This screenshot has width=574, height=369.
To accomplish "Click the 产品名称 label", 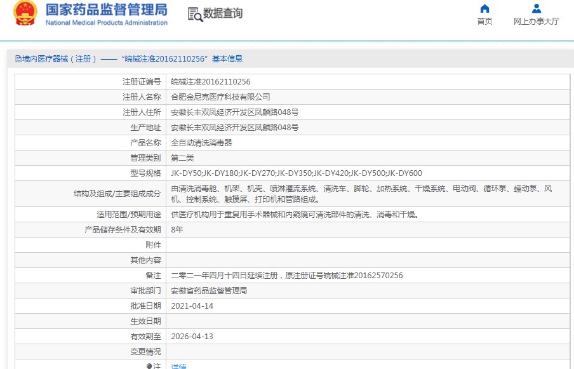I will (145, 143).
